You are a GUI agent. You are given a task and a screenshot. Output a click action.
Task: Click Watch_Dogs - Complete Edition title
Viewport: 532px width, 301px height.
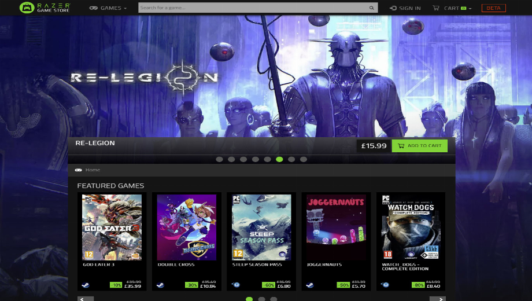[405, 267]
